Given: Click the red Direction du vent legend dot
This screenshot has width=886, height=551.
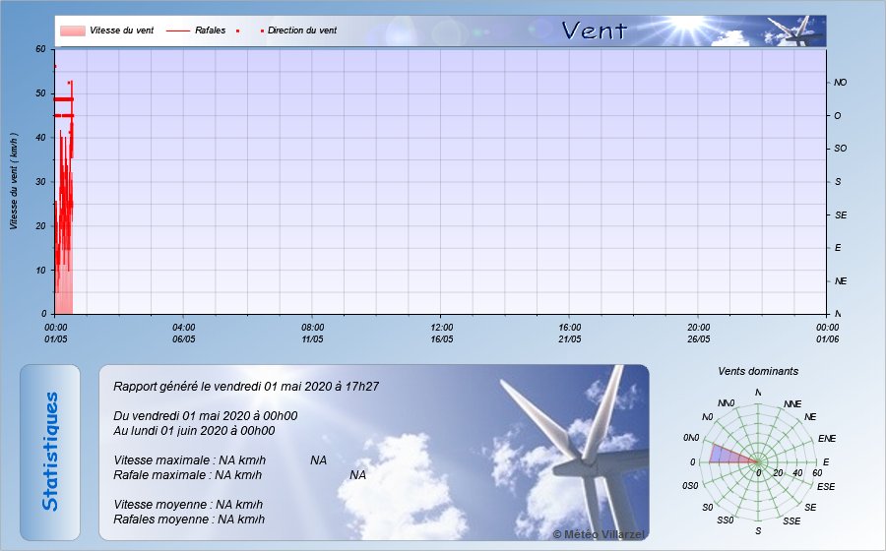Looking at the screenshot, I should click(x=262, y=31).
